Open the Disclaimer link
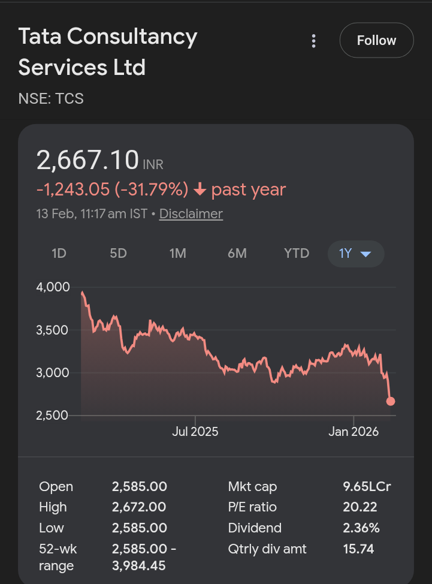432x584 pixels. (x=191, y=214)
